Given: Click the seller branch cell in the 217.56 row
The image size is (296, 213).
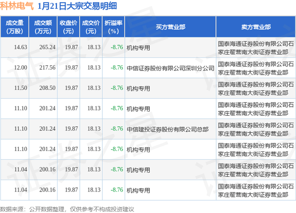Looking at the screenshot, I should pos(256,68).
